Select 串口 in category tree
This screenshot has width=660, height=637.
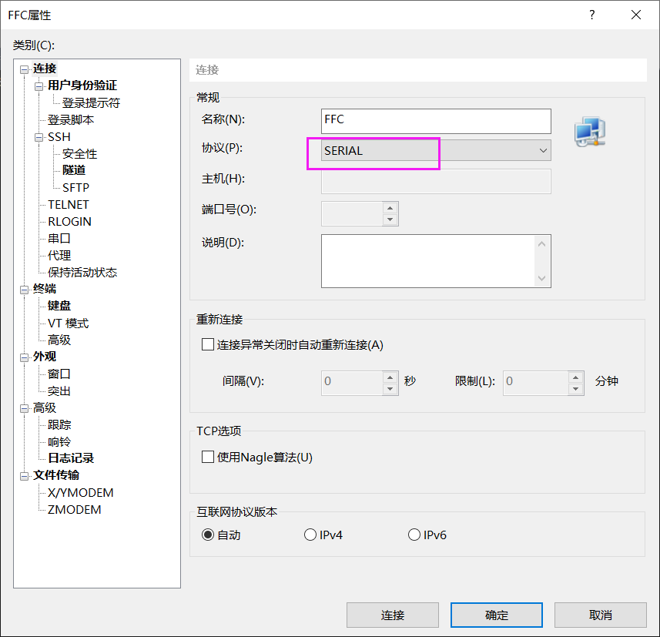pyautogui.click(x=59, y=238)
